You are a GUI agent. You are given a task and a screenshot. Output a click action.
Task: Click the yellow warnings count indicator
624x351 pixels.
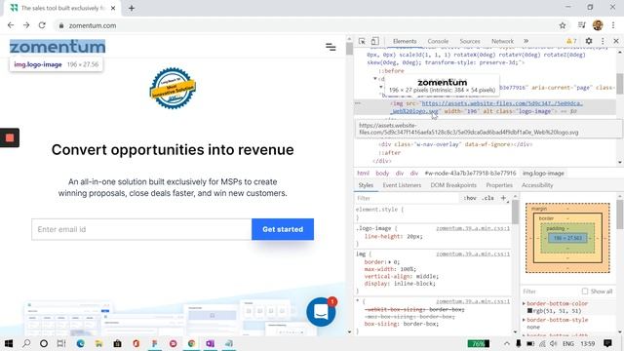click(572, 41)
